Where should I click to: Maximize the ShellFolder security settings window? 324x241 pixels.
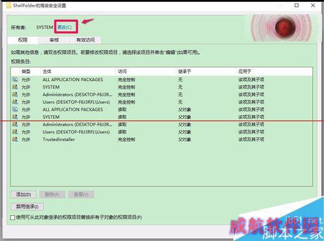point(297,5)
